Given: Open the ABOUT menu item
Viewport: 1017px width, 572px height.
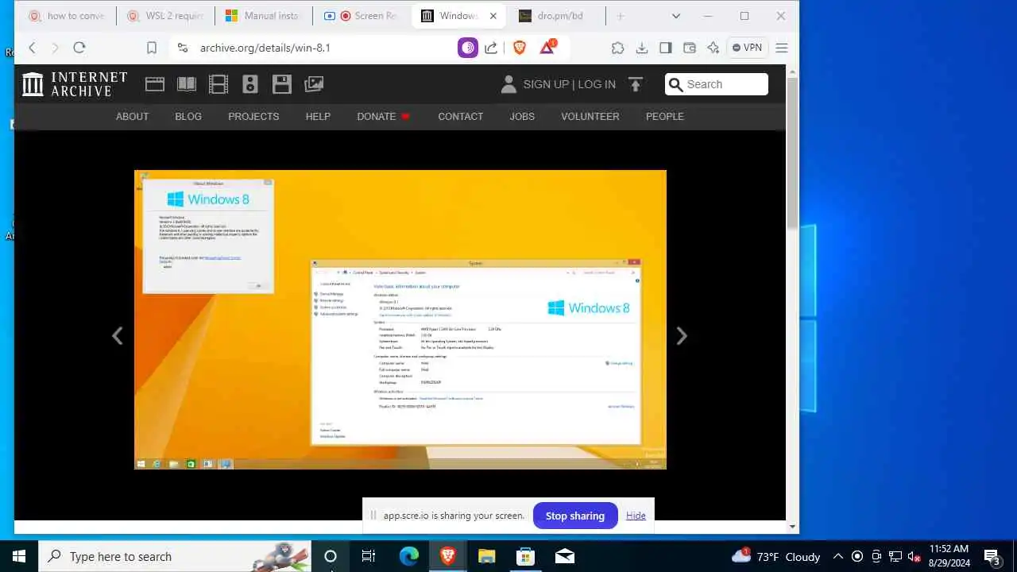Looking at the screenshot, I should pyautogui.click(x=132, y=116).
